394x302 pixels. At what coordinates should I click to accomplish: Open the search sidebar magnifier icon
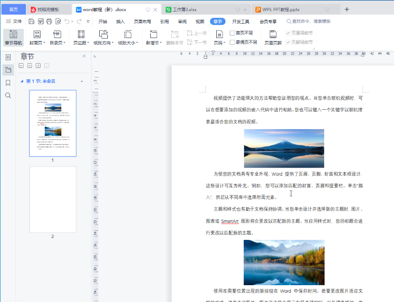point(8,95)
